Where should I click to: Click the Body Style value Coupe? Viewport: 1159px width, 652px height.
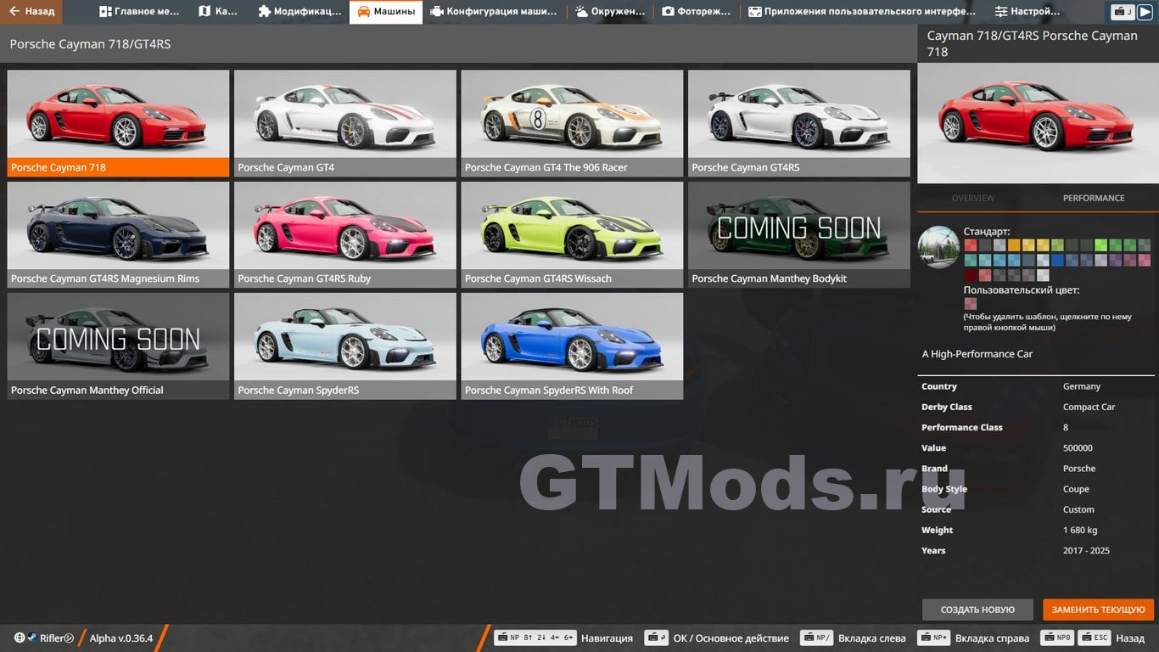[x=1076, y=489]
